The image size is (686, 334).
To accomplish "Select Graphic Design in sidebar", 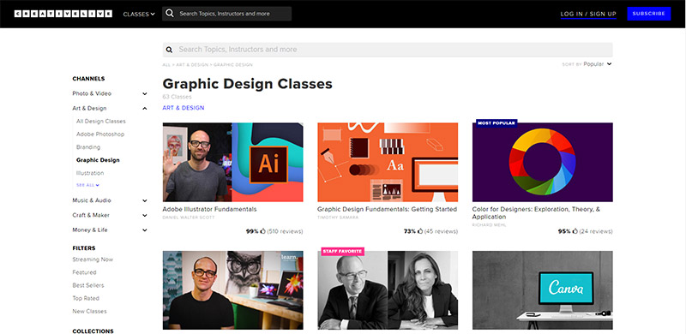I will pyautogui.click(x=98, y=160).
